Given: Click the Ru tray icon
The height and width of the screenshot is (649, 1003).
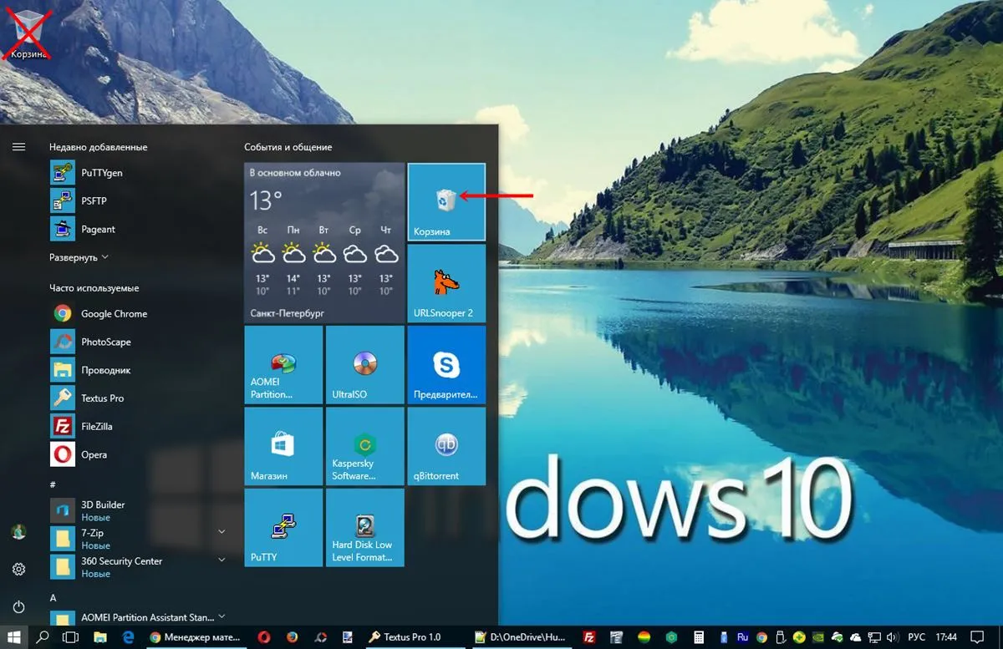Looking at the screenshot, I should point(742,636).
